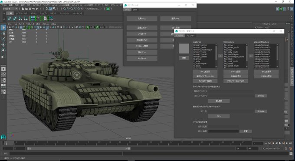Click the script shelf icon

point(51,18)
